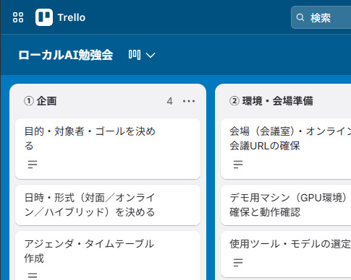Click the ②環境・会場準備 list title
351x280 pixels.
coord(271,101)
